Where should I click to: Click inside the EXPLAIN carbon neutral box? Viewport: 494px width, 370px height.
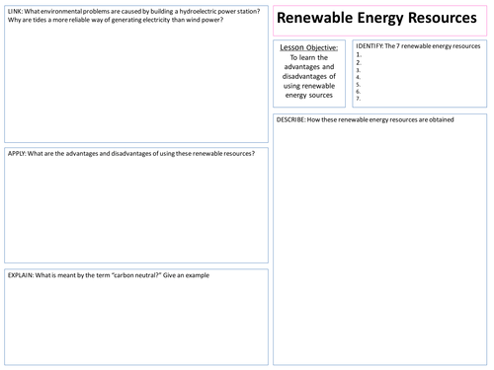click(x=136, y=317)
